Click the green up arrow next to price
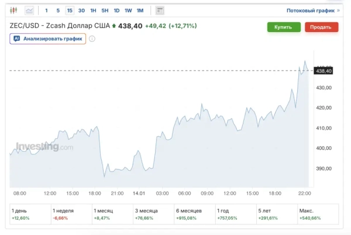This screenshot has height=235, width=351. [113, 26]
